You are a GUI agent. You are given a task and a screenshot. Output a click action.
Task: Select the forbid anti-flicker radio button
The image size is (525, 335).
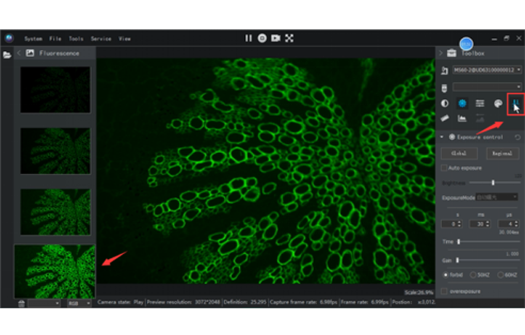point(446,275)
